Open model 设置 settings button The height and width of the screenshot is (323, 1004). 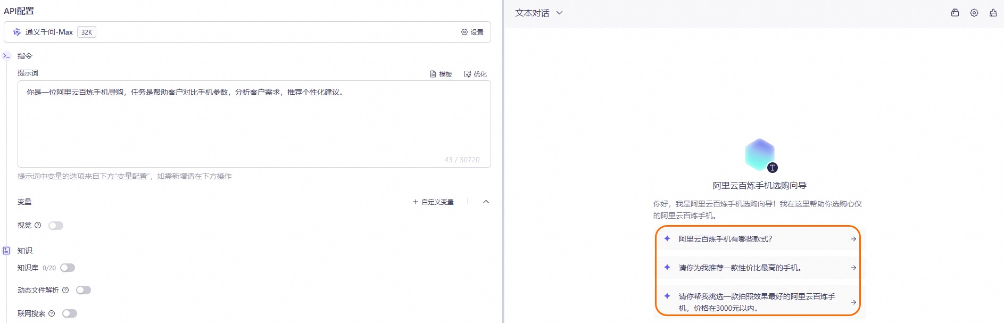[472, 32]
